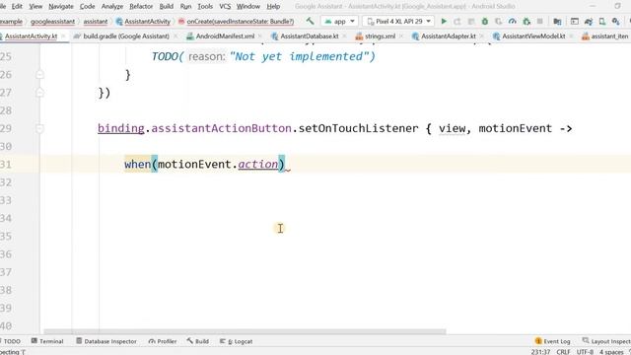Click the CRLF line separator status indicator
This screenshot has width=631, height=355.
pyautogui.click(x=563, y=352)
